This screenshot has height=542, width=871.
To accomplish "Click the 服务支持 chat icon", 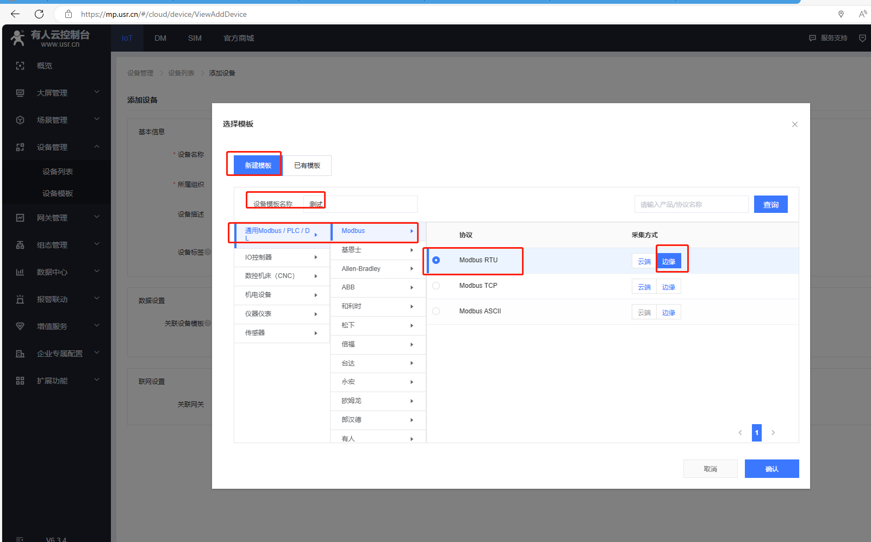I will pyautogui.click(x=812, y=38).
